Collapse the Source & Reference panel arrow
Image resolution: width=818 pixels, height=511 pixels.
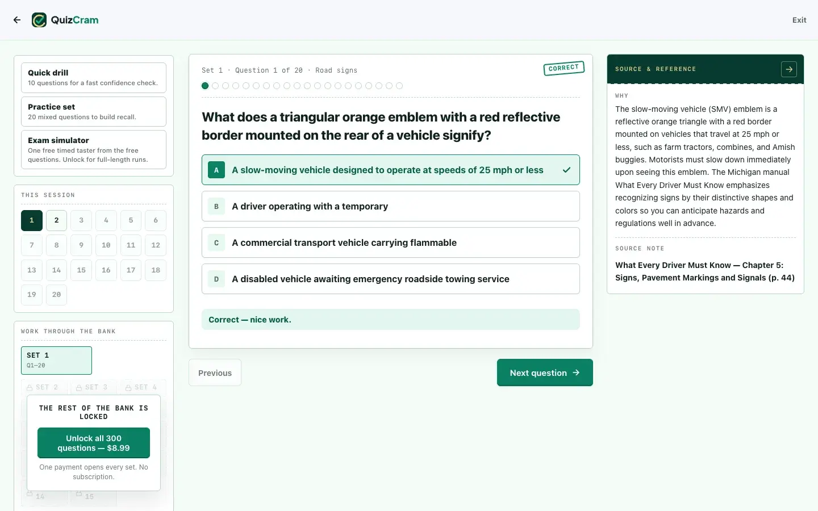click(x=789, y=69)
